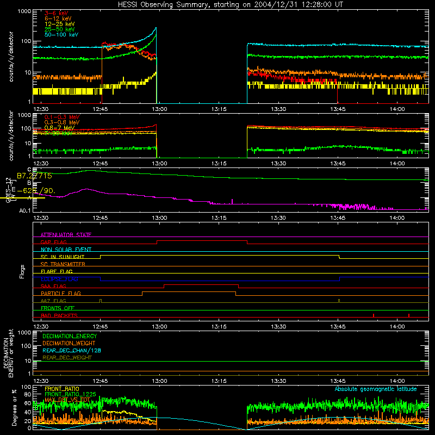Click the Degrees or % axis label
Screen dimensions: 435x435
click(14, 407)
